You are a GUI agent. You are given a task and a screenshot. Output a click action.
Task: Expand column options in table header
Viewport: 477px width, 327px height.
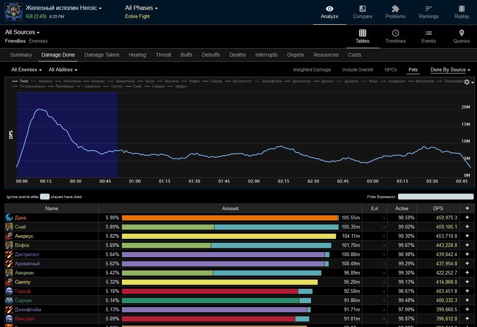(x=467, y=208)
